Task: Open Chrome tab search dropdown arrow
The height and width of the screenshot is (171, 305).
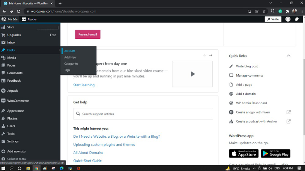Action: point(270,3)
